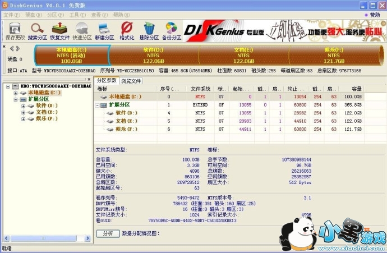
Task: Click the 软件(D:) drive icon in partition table
Action: click(110, 113)
